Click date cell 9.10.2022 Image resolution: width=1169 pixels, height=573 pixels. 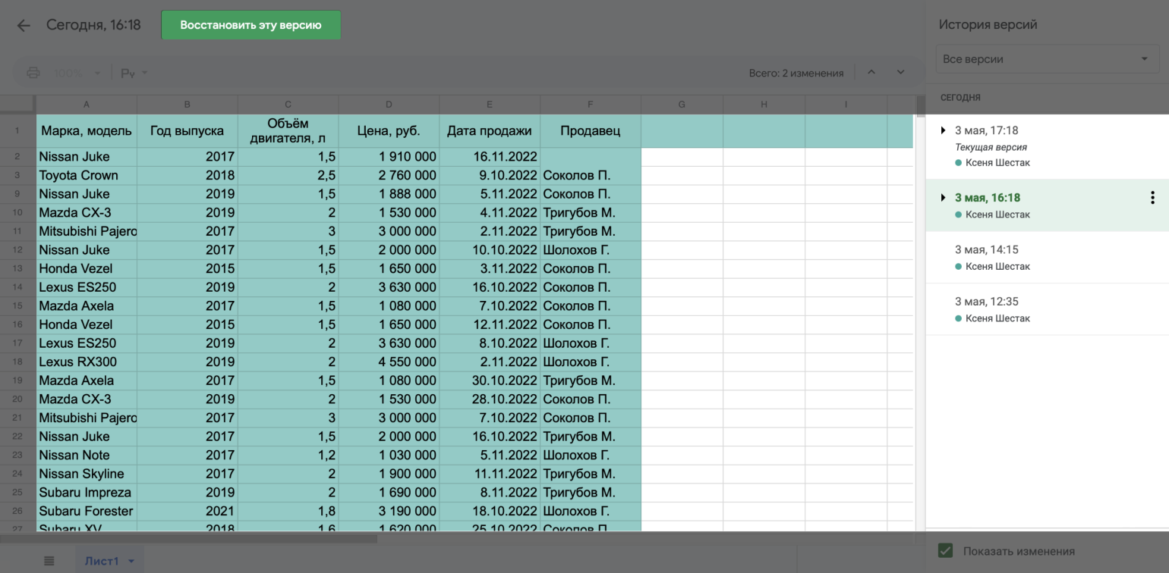click(x=490, y=175)
